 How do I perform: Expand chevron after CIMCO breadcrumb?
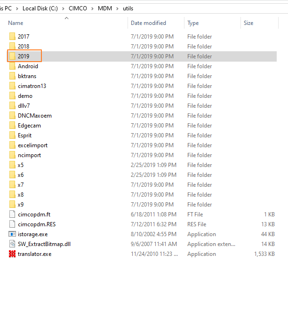point(92,8)
